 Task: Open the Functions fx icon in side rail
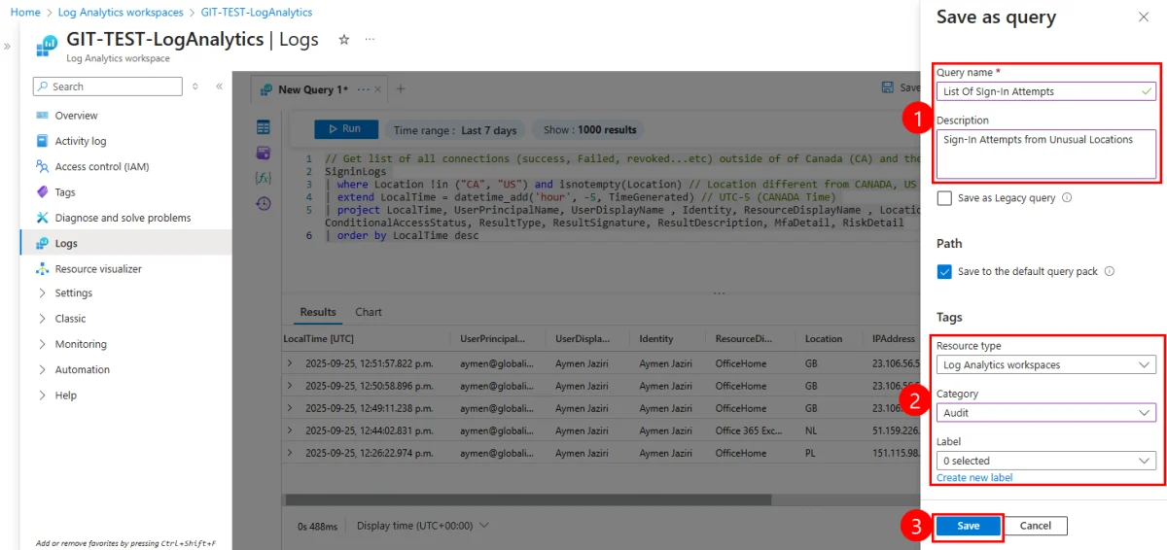[263, 178]
